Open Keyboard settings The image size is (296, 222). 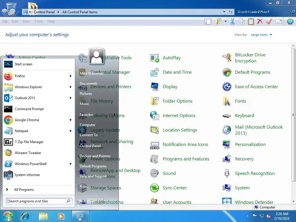pos(238,116)
